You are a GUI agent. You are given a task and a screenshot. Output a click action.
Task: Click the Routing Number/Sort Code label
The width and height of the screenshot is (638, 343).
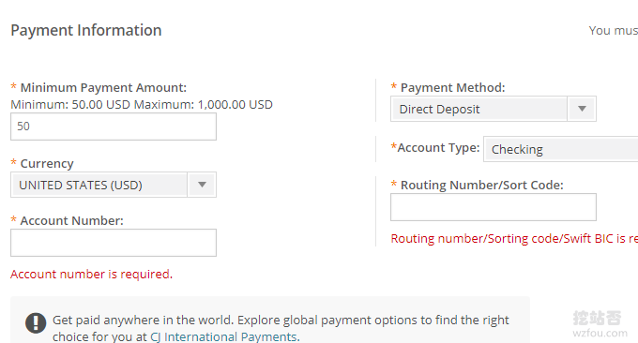(x=481, y=186)
